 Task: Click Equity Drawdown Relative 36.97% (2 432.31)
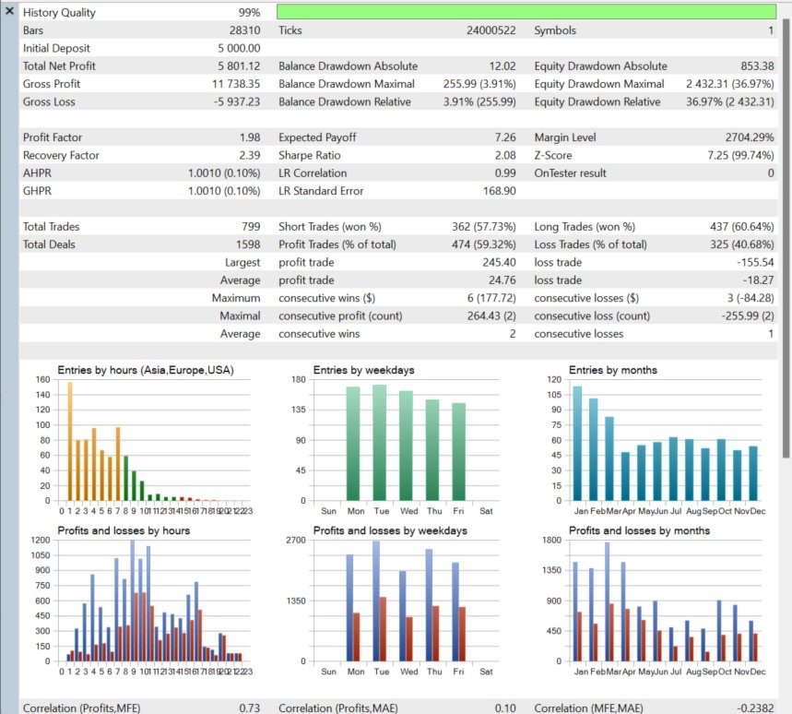pos(730,102)
